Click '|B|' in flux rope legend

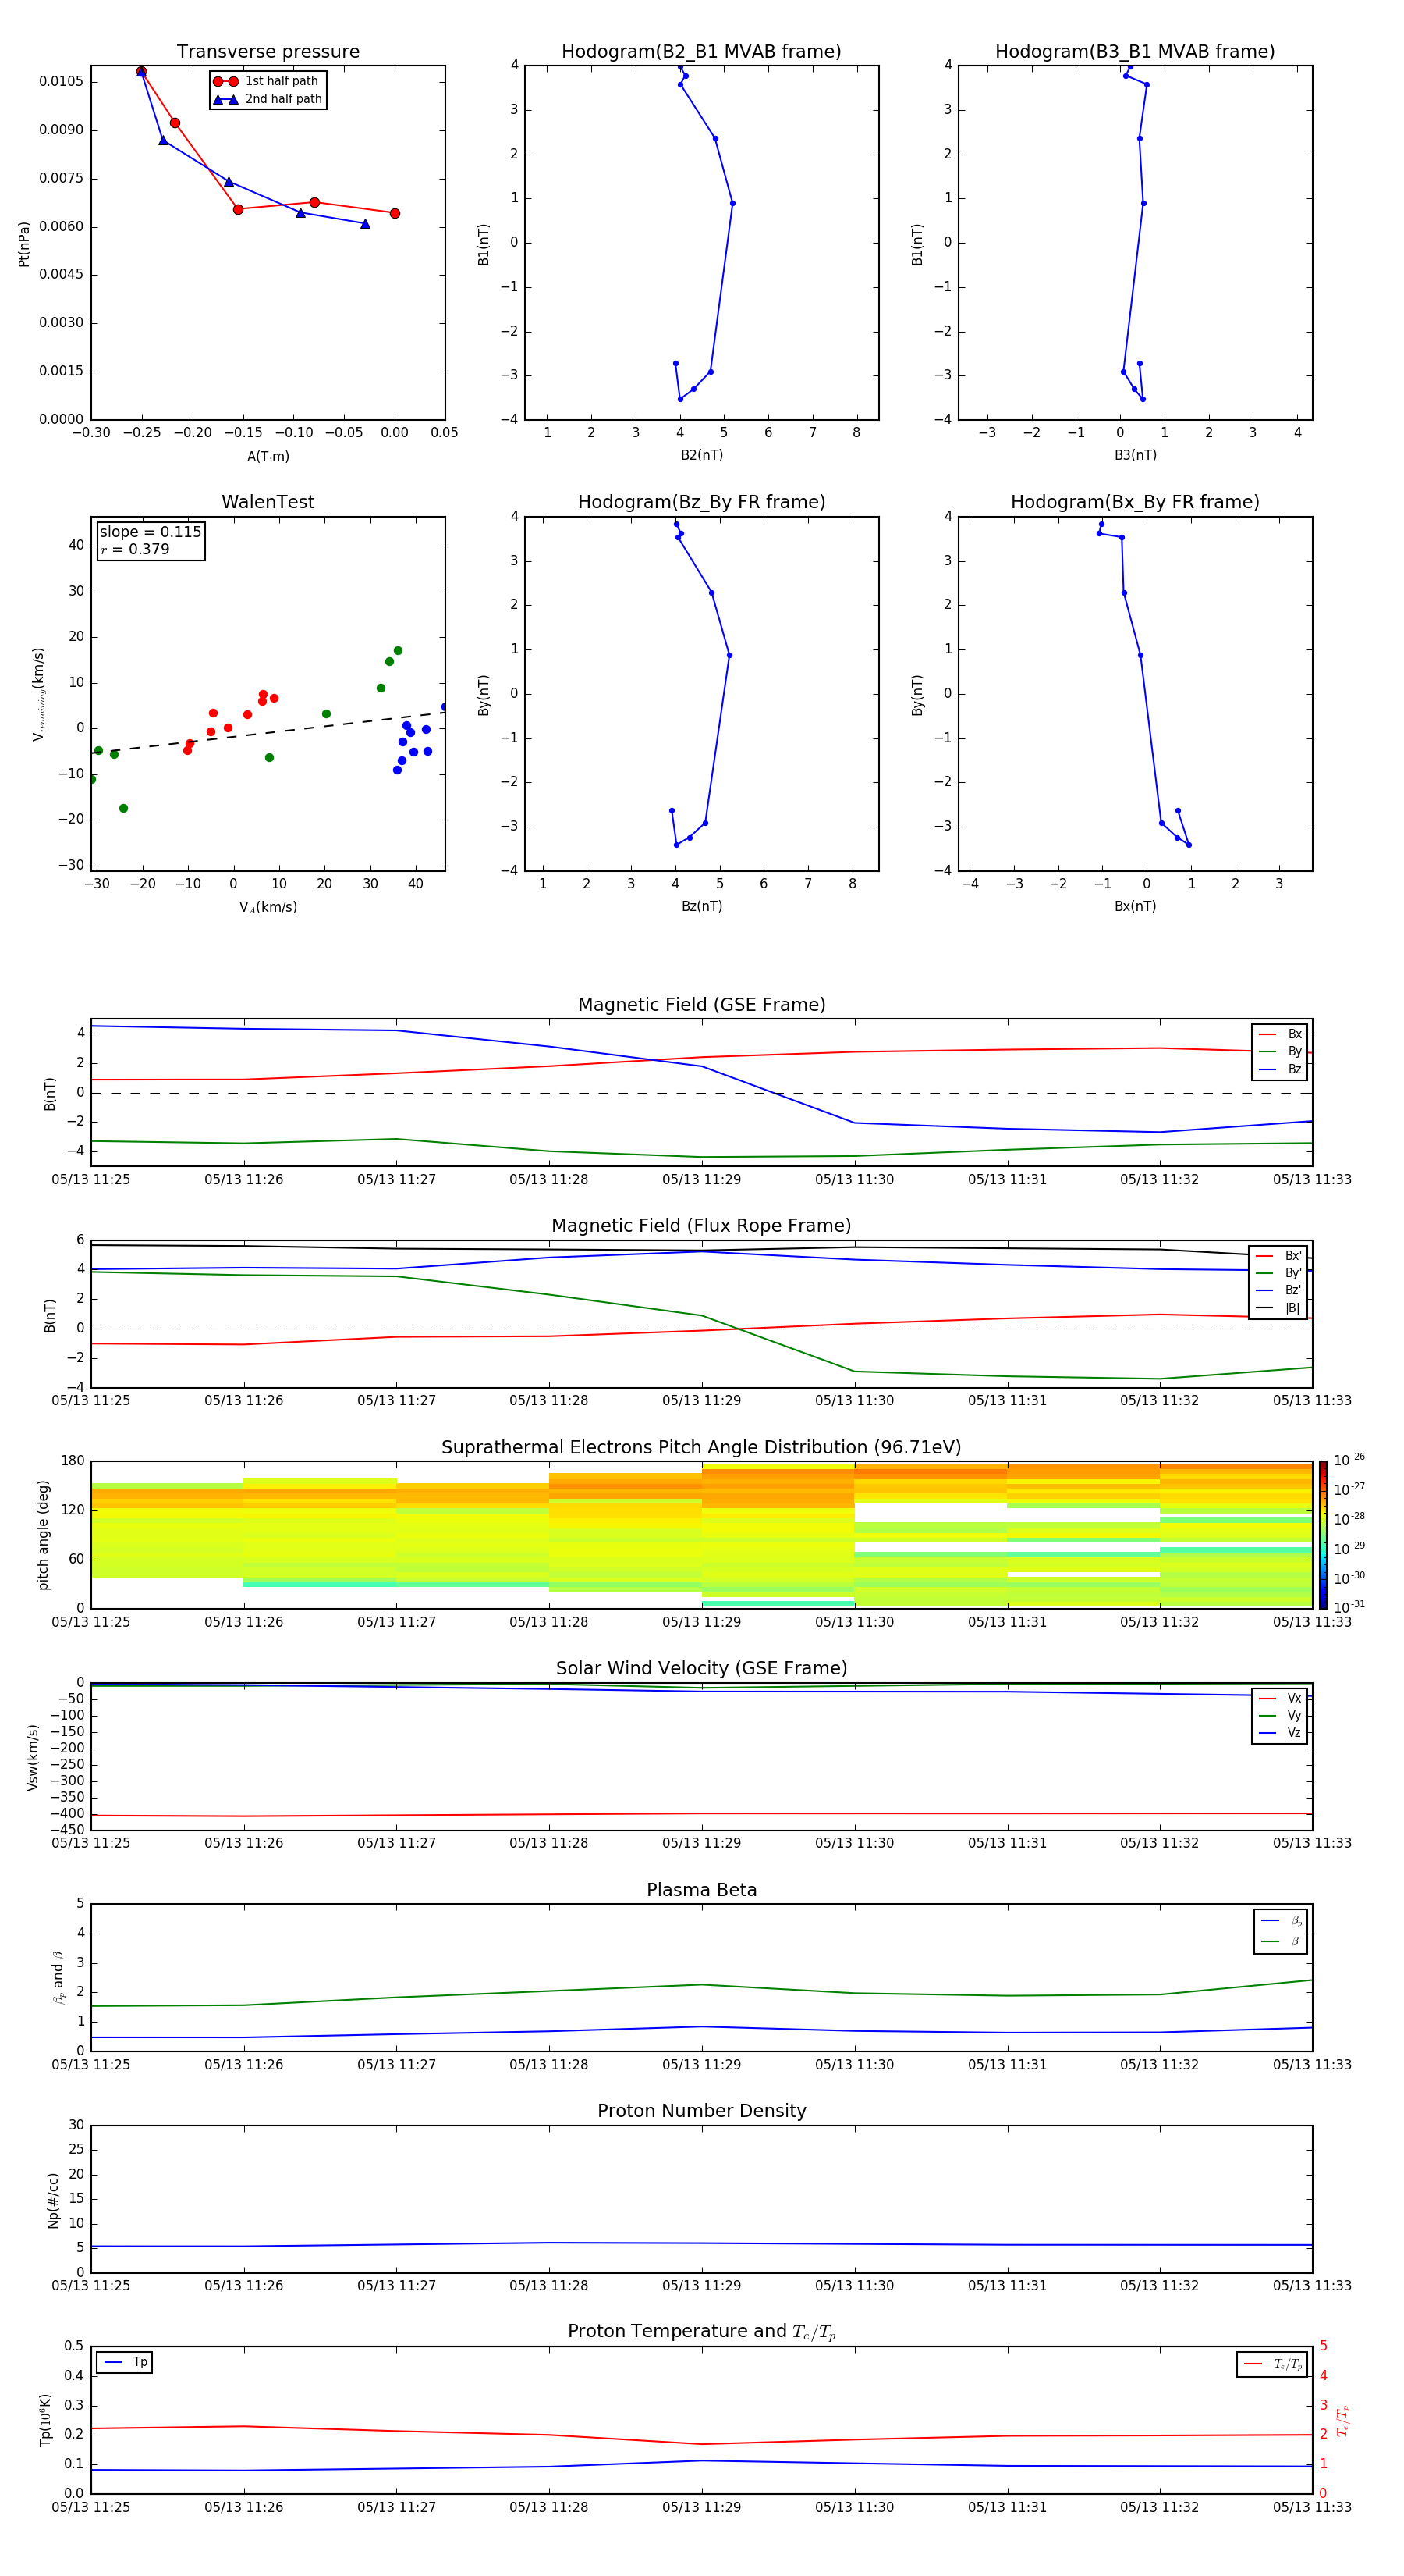[1279, 1308]
